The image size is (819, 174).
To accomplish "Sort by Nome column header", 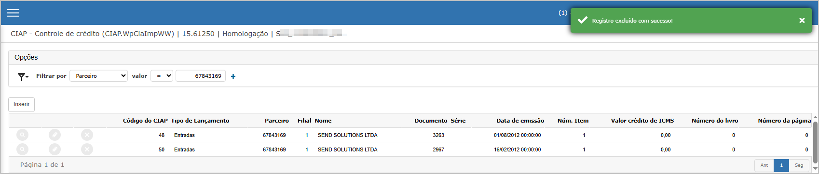I will click(x=323, y=121).
